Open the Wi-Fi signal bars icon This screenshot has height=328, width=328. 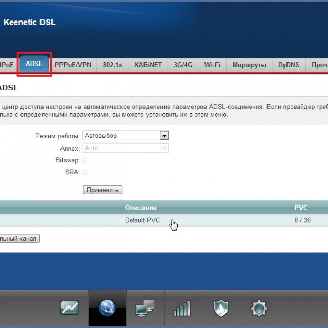(x=182, y=308)
